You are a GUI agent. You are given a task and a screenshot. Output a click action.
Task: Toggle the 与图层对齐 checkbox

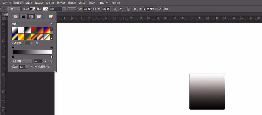(36, 67)
